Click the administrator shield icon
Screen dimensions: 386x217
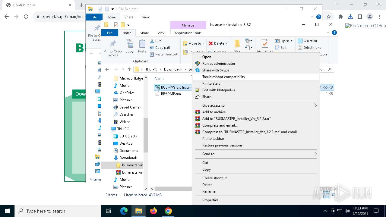tap(198, 64)
